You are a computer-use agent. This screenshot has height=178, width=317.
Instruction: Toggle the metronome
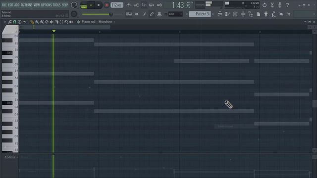tap(129, 5)
